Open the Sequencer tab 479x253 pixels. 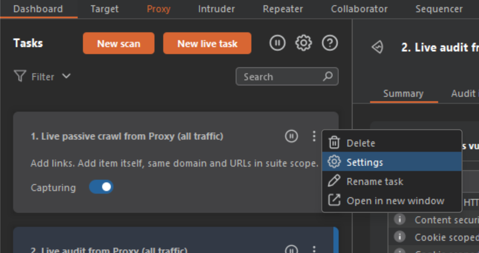tap(439, 9)
